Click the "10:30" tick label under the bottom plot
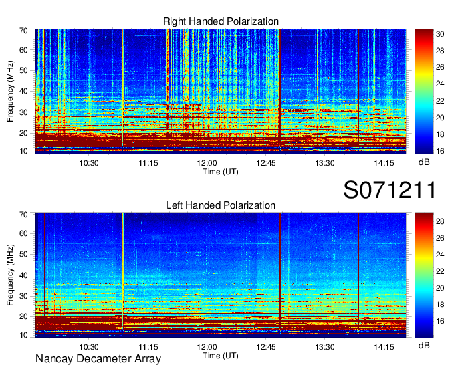Viewport: 452px width, 367px height. tap(89, 347)
